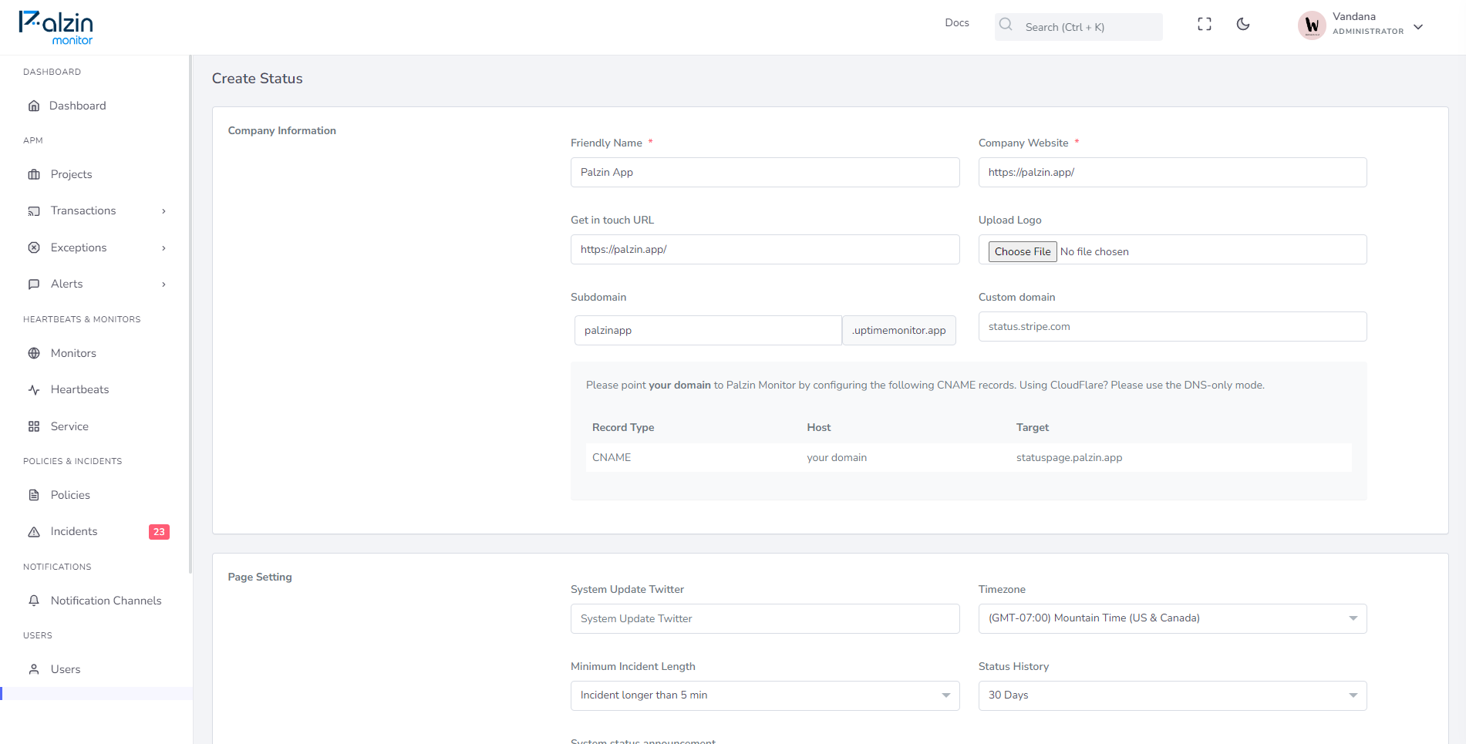Open the Status History dropdown
The height and width of the screenshot is (744, 1466).
(1172, 695)
